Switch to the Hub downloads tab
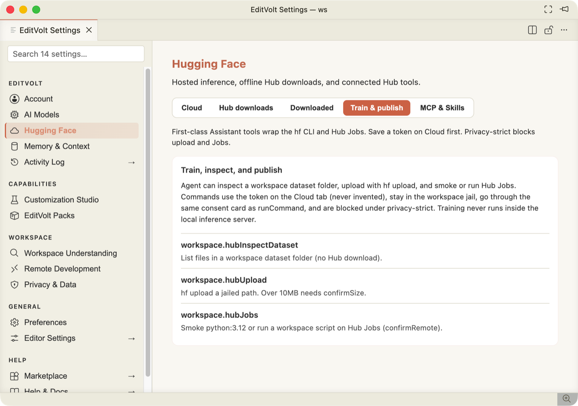578x406 pixels. pos(246,108)
